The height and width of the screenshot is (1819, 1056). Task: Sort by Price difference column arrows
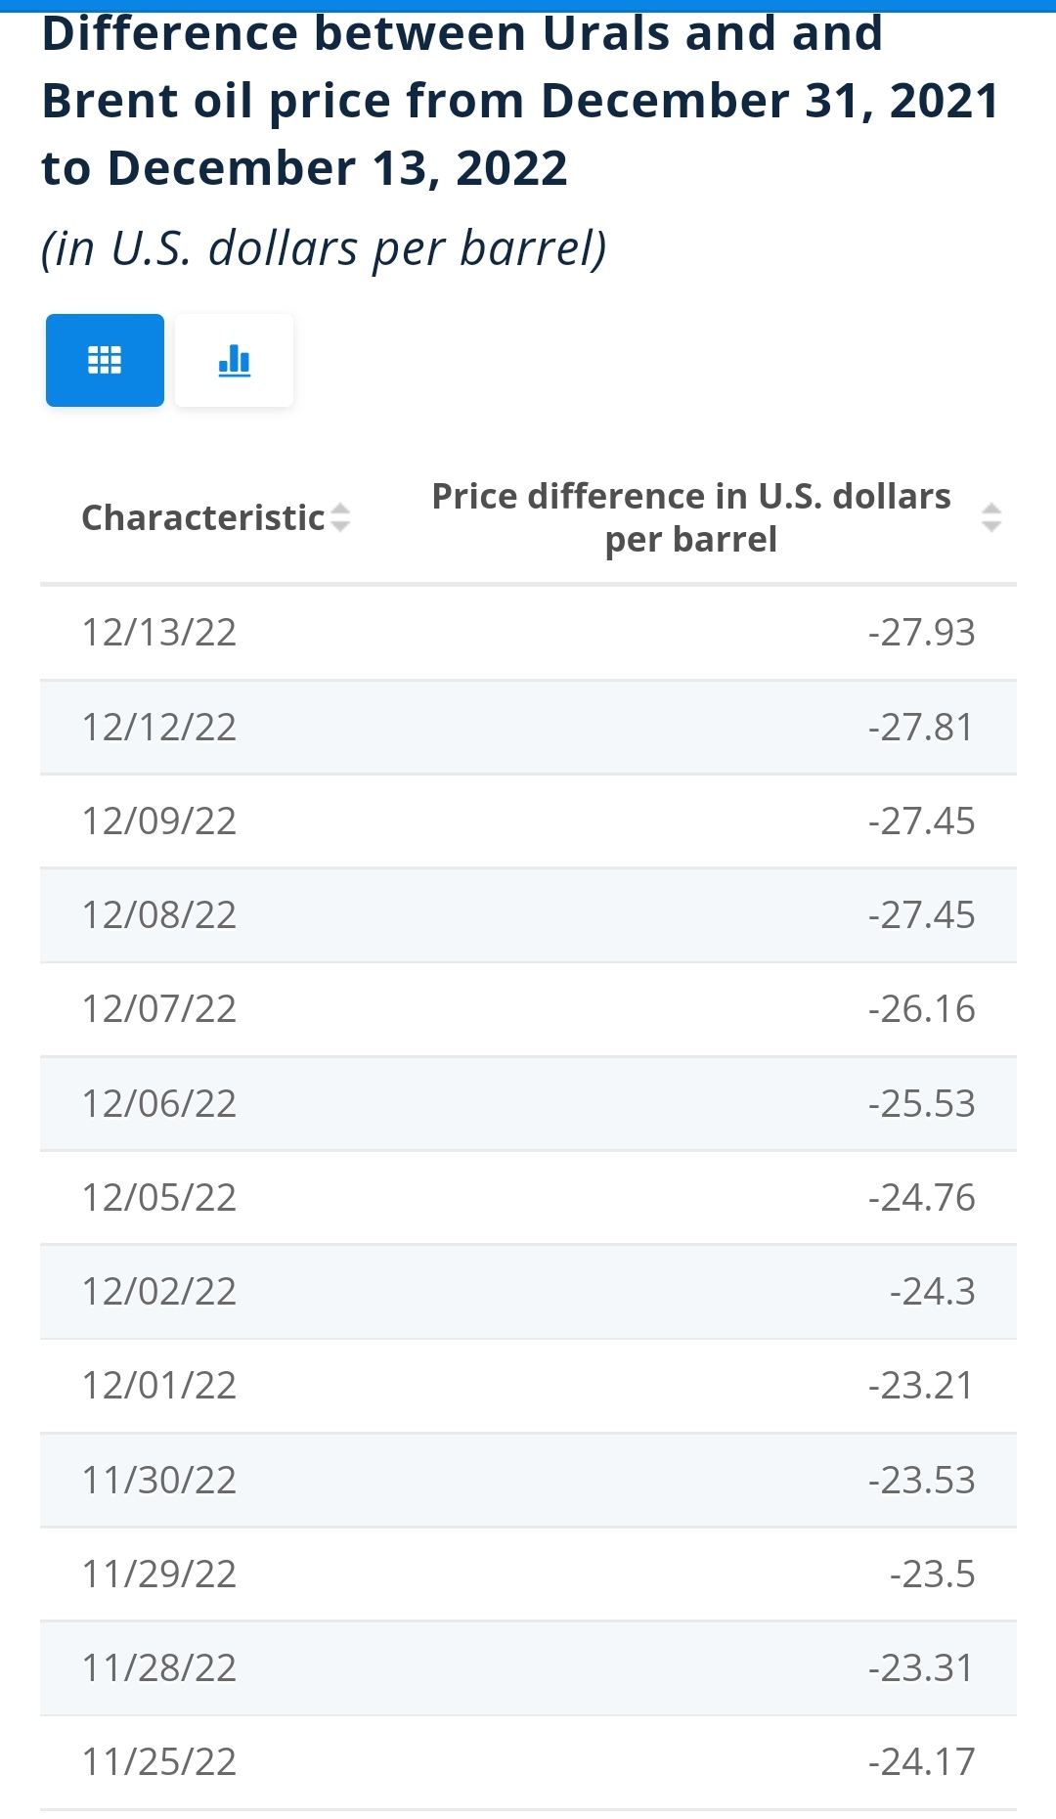pyautogui.click(x=991, y=517)
